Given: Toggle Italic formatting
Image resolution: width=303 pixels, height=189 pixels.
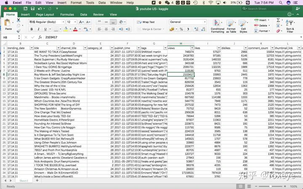Looking at the screenshot, I should (x=38, y=29).
